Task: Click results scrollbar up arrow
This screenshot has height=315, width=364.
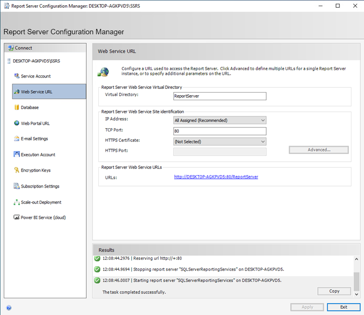Action: click(x=357, y=259)
